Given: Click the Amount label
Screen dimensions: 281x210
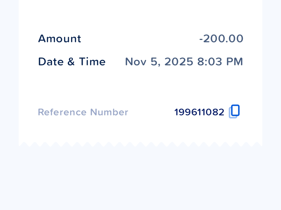Looking at the screenshot, I should tap(60, 39).
